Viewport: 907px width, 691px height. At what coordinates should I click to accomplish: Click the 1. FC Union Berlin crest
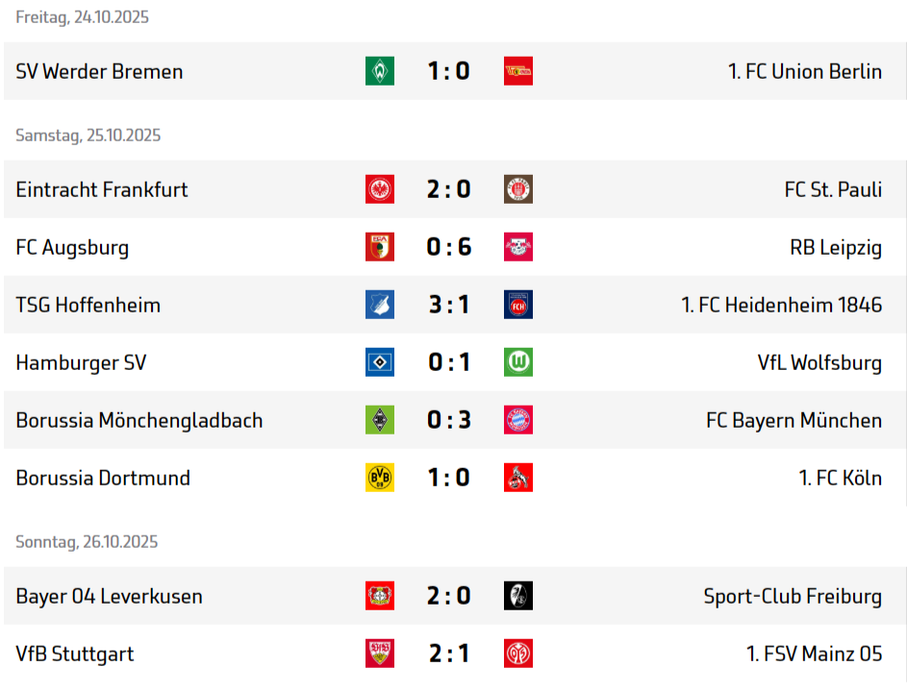[518, 71]
